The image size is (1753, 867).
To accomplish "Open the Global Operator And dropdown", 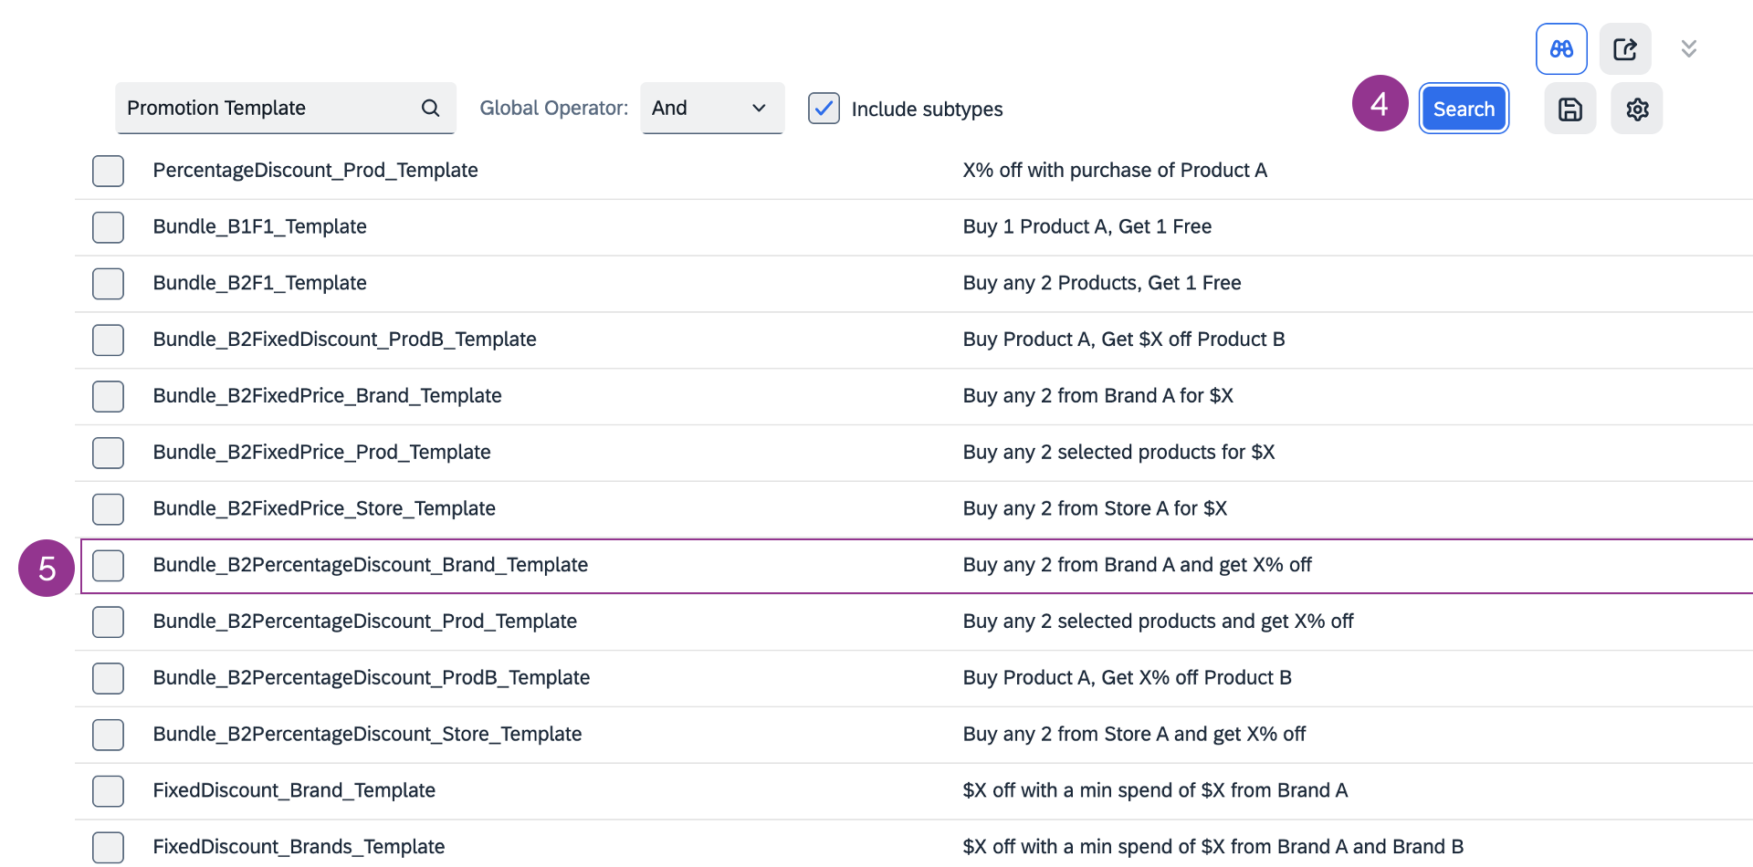I will (711, 109).
